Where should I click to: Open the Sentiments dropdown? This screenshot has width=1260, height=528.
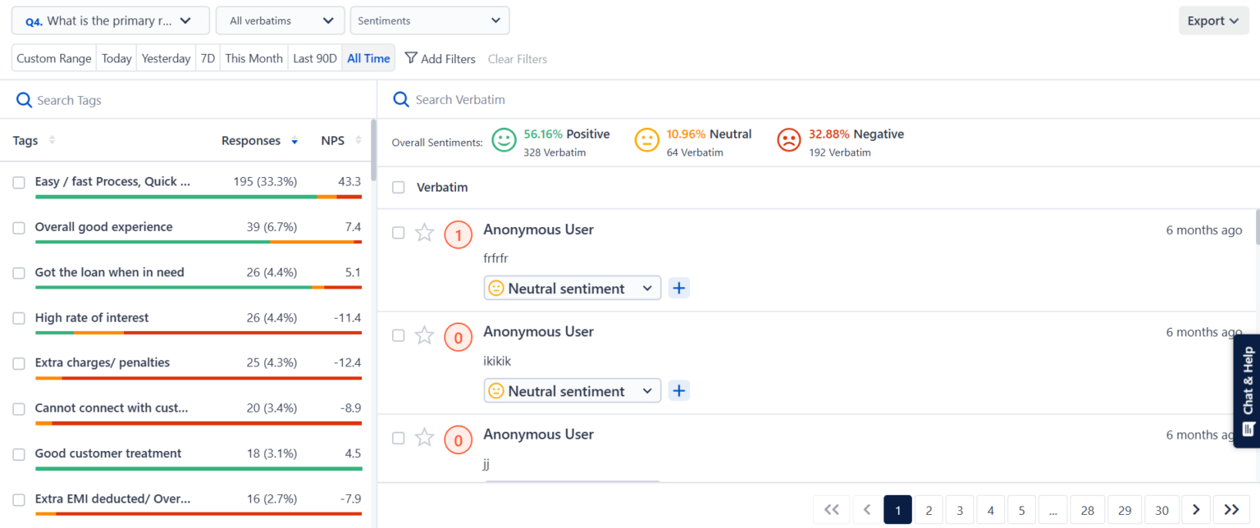(430, 20)
